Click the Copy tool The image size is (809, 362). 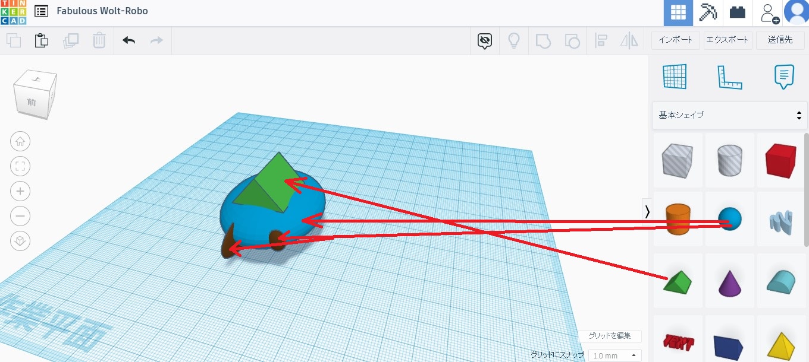[13, 40]
